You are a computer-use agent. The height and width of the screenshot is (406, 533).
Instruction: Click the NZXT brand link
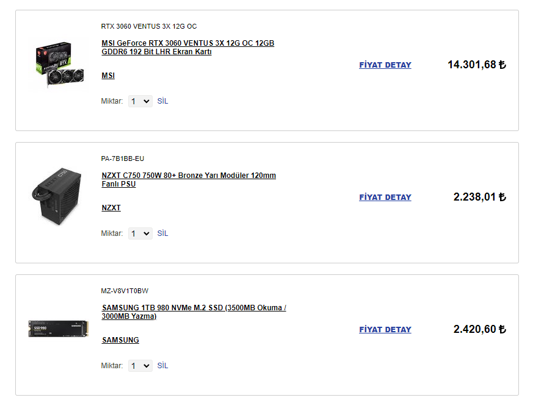[111, 208]
